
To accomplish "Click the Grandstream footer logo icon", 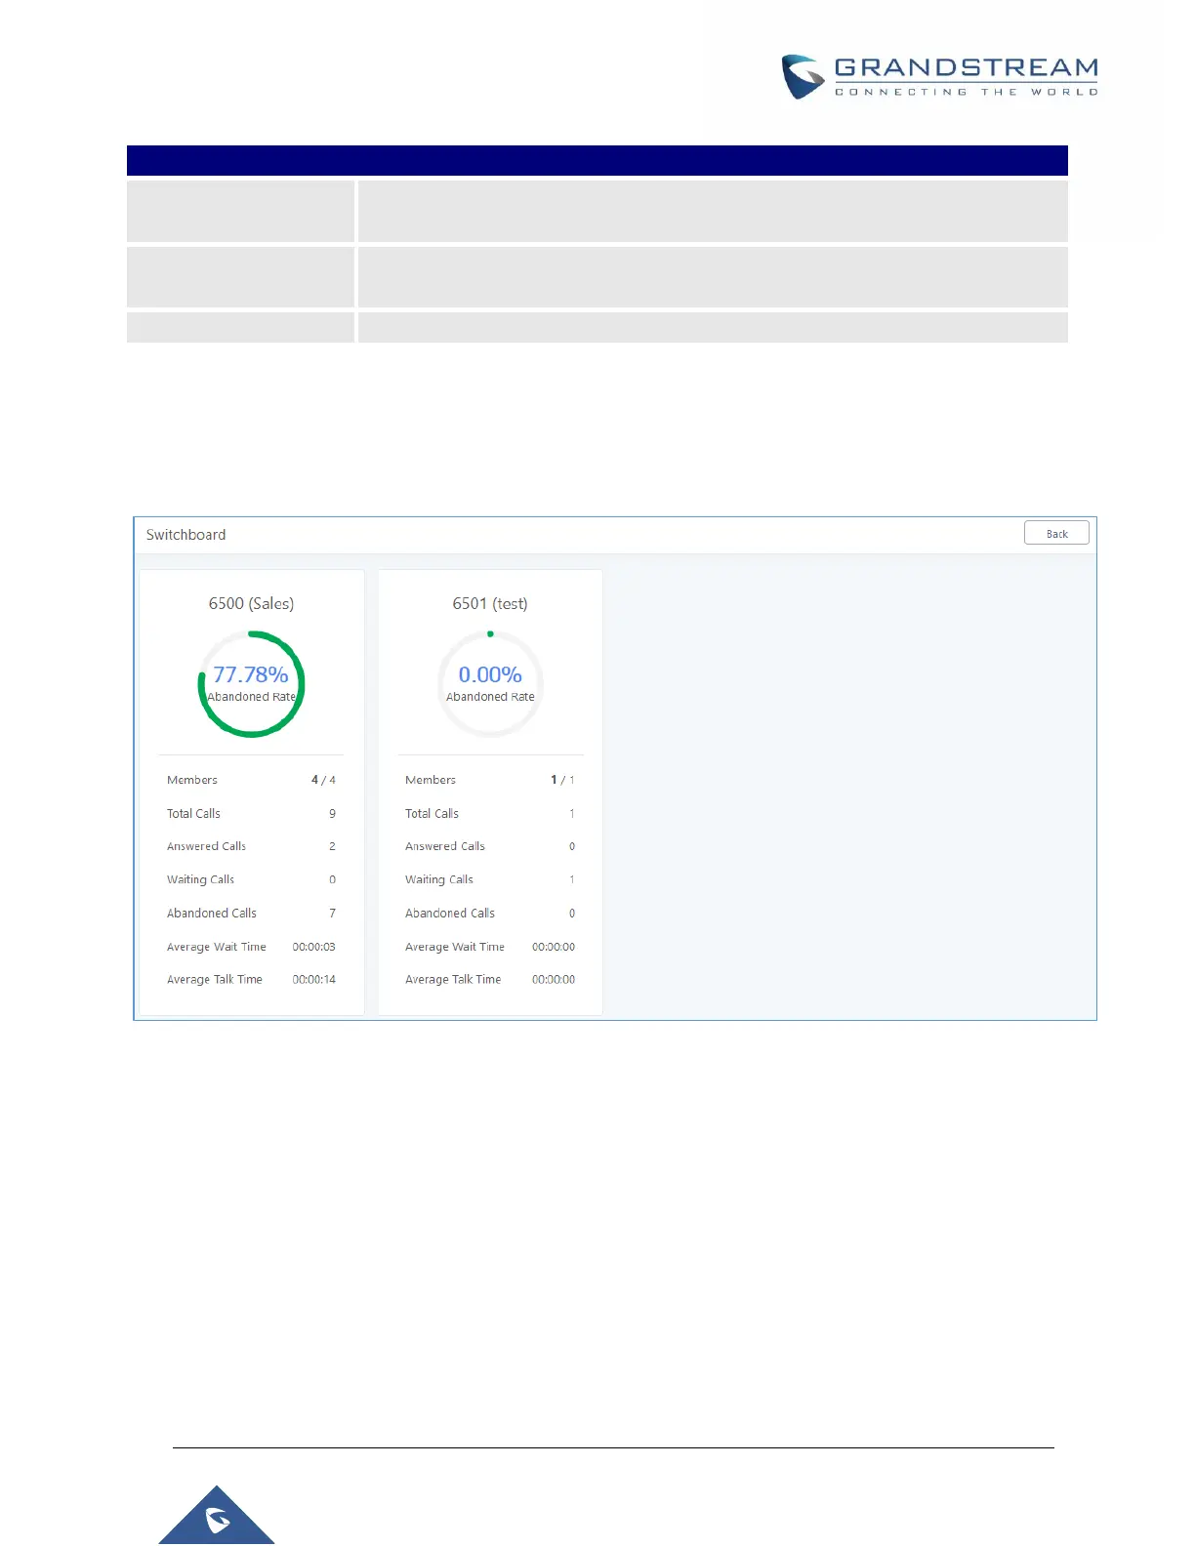I will 217,1516.
